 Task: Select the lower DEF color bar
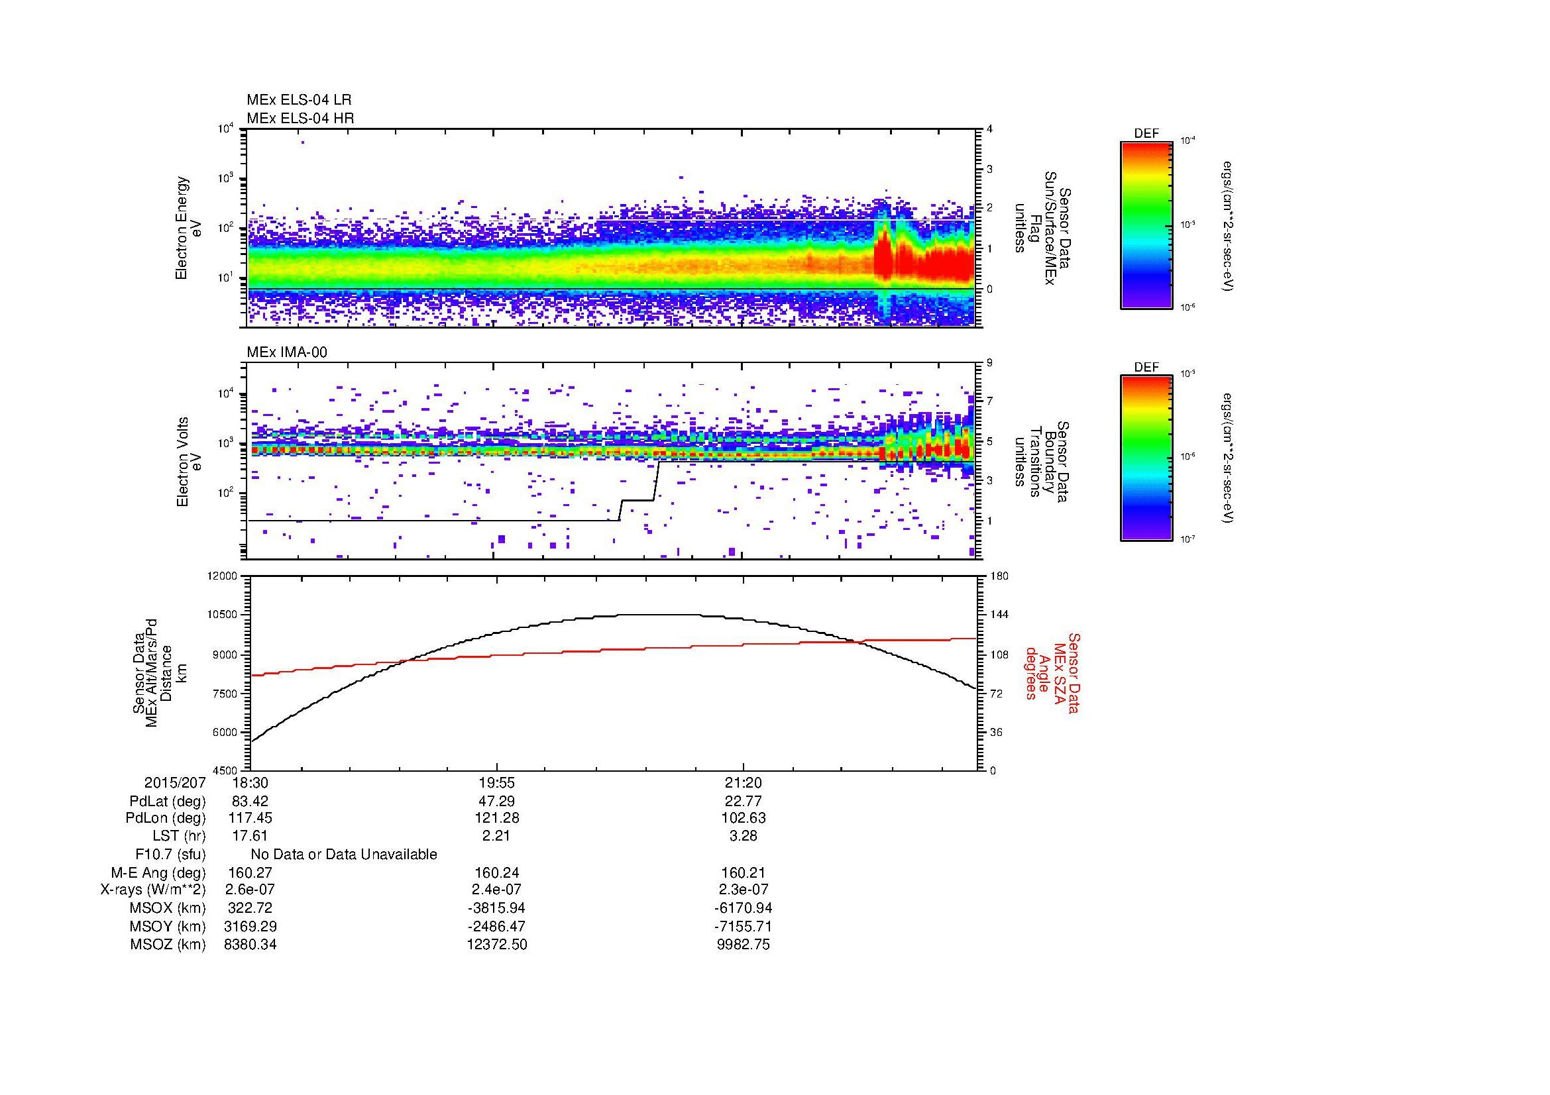tap(1146, 458)
